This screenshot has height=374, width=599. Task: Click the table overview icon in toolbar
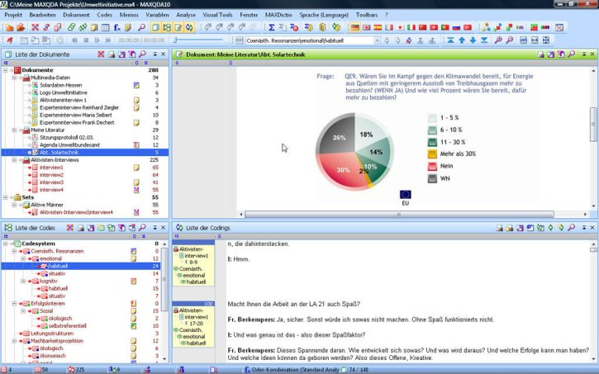pyautogui.click(x=106, y=27)
